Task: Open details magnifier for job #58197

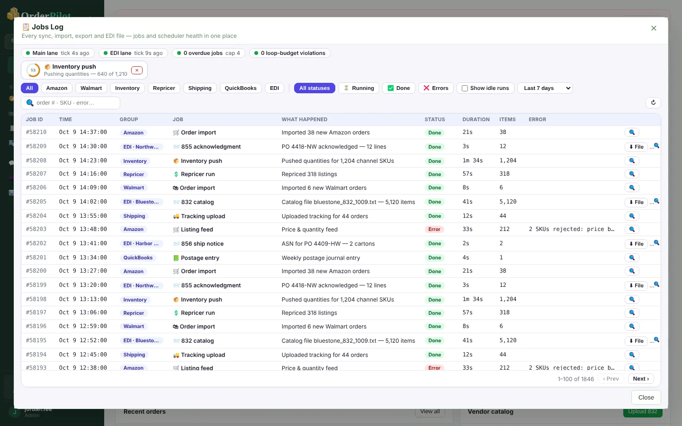Action: [632, 313]
